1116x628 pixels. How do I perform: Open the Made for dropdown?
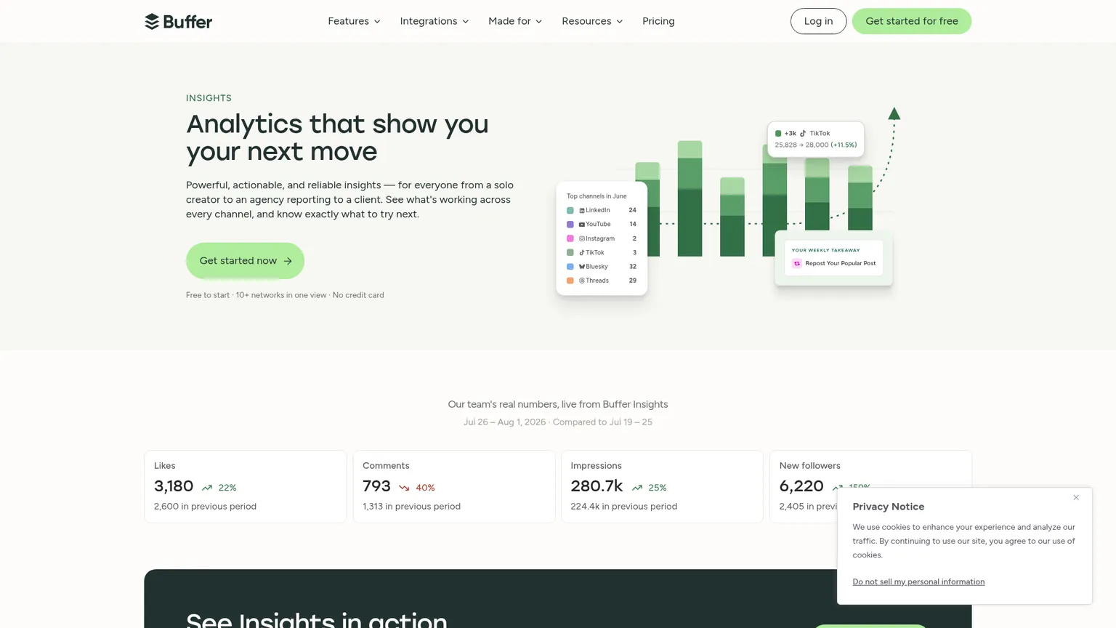point(515,21)
